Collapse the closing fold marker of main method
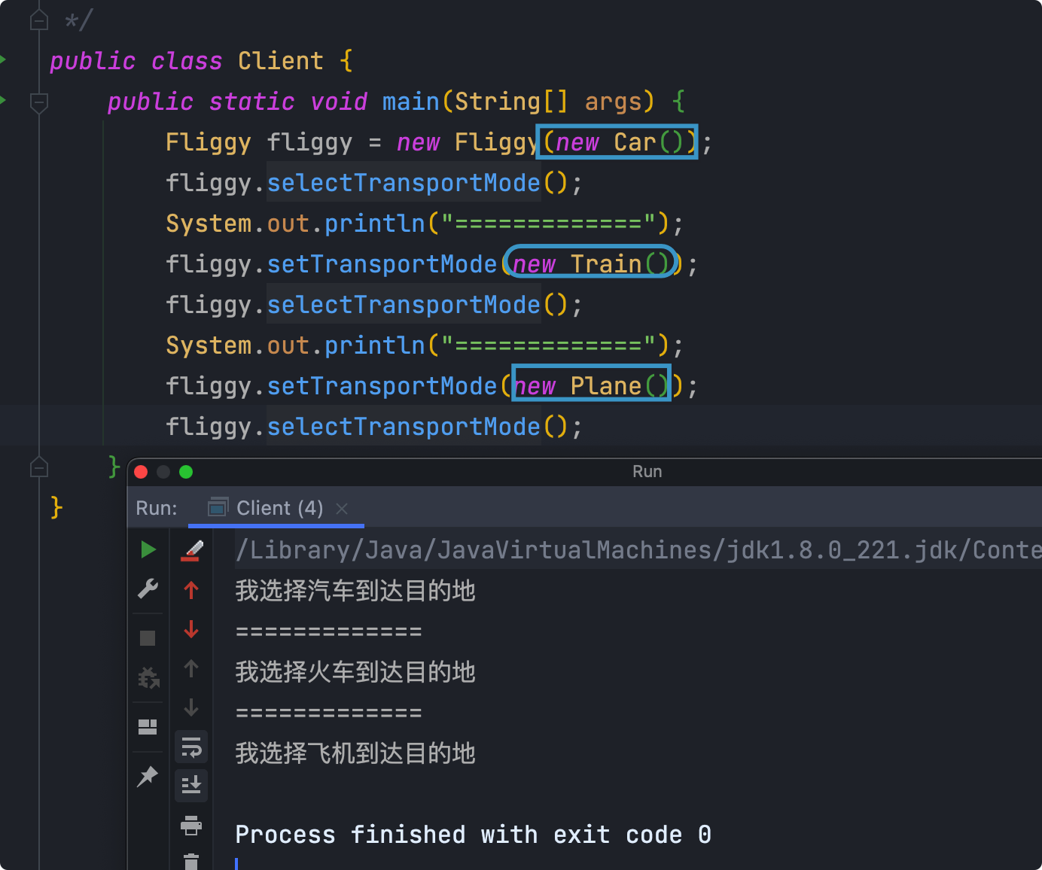The width and height of the screenshot is (1042, 870). pos(39,467)
